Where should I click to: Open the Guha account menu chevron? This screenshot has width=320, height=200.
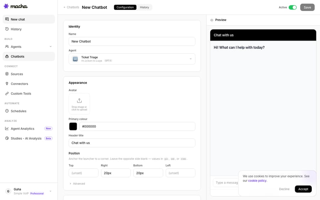click(x=50, y=191)
